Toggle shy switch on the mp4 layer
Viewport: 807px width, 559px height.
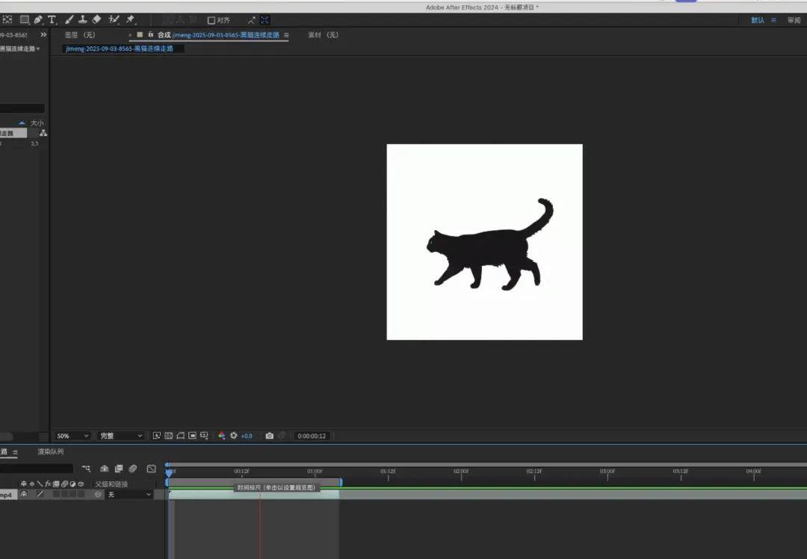(x=24, y=494)
